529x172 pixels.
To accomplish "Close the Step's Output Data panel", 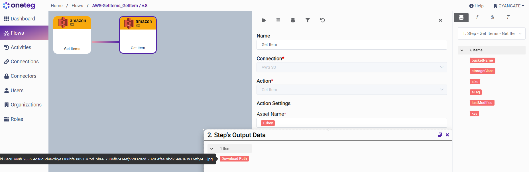I will (447, 135).
